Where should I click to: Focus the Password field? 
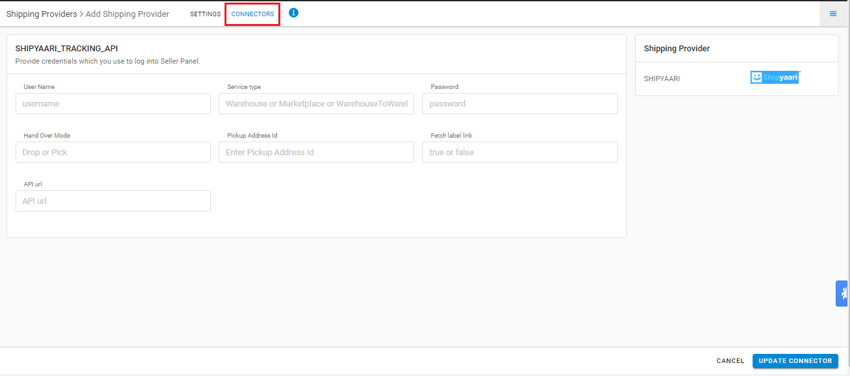(x=520, y=103)
